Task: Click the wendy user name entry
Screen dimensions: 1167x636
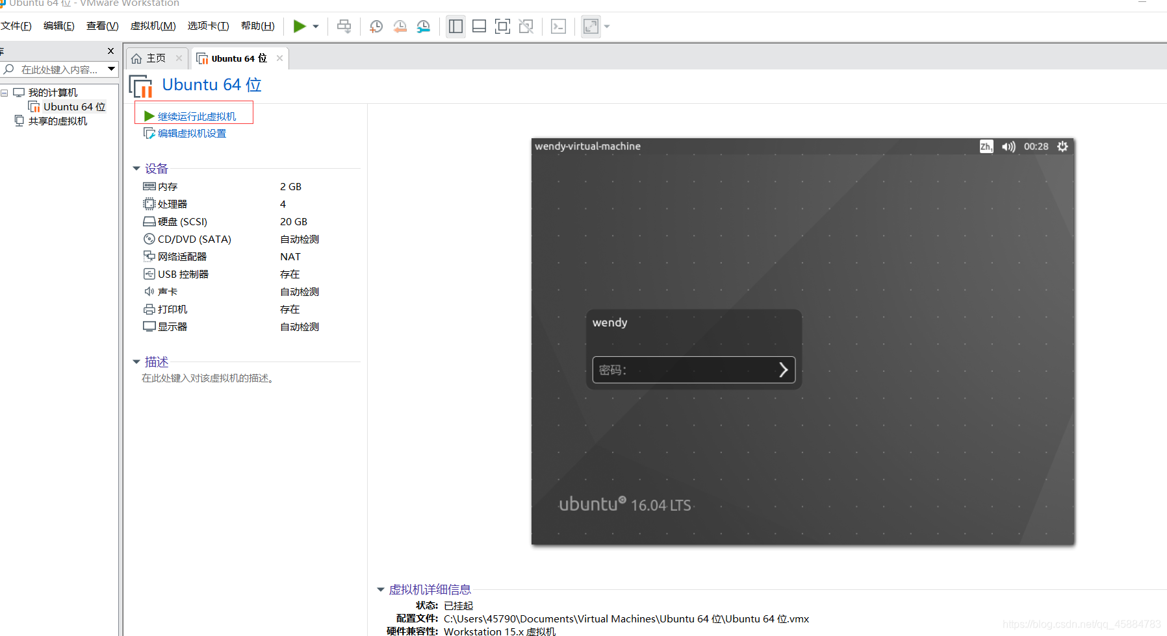Action: coord(610,323)
